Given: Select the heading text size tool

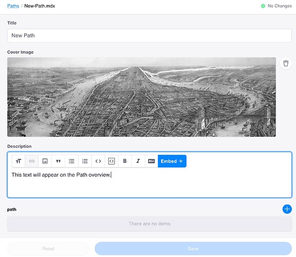Looking at the screenshot, I should coord(18,161).
